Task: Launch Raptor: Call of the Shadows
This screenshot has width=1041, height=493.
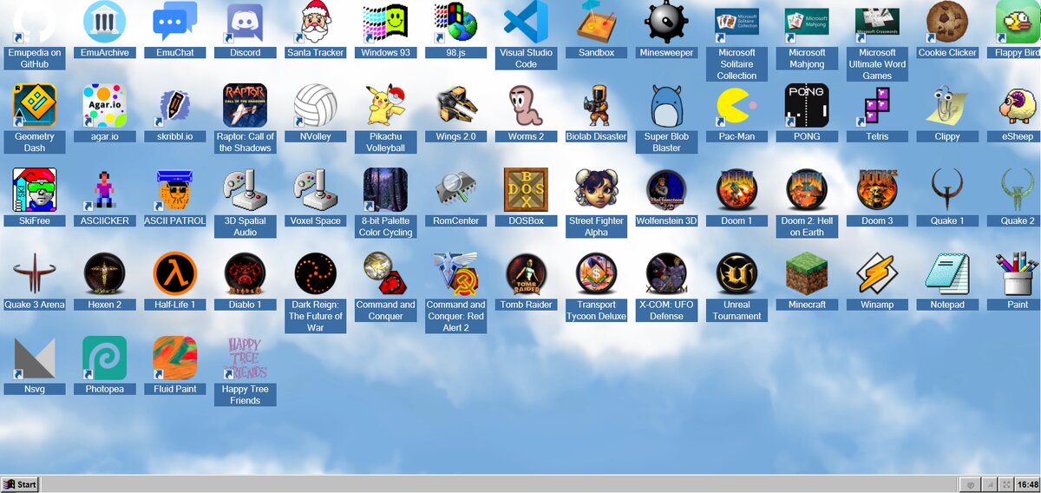Action: tap(245, 105)
